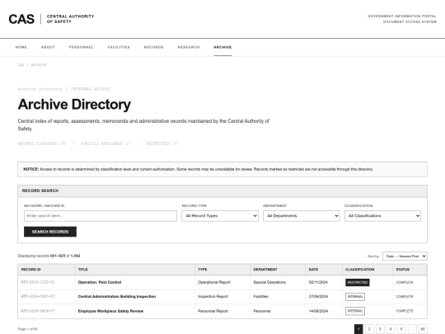Click the CAS logo in header
Image resolution: width=445 pixels, height=334 pixels.
21,19
